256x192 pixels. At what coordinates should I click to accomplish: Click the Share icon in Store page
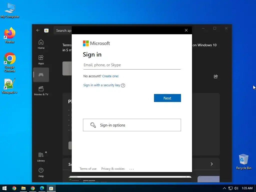click(216, 76)
